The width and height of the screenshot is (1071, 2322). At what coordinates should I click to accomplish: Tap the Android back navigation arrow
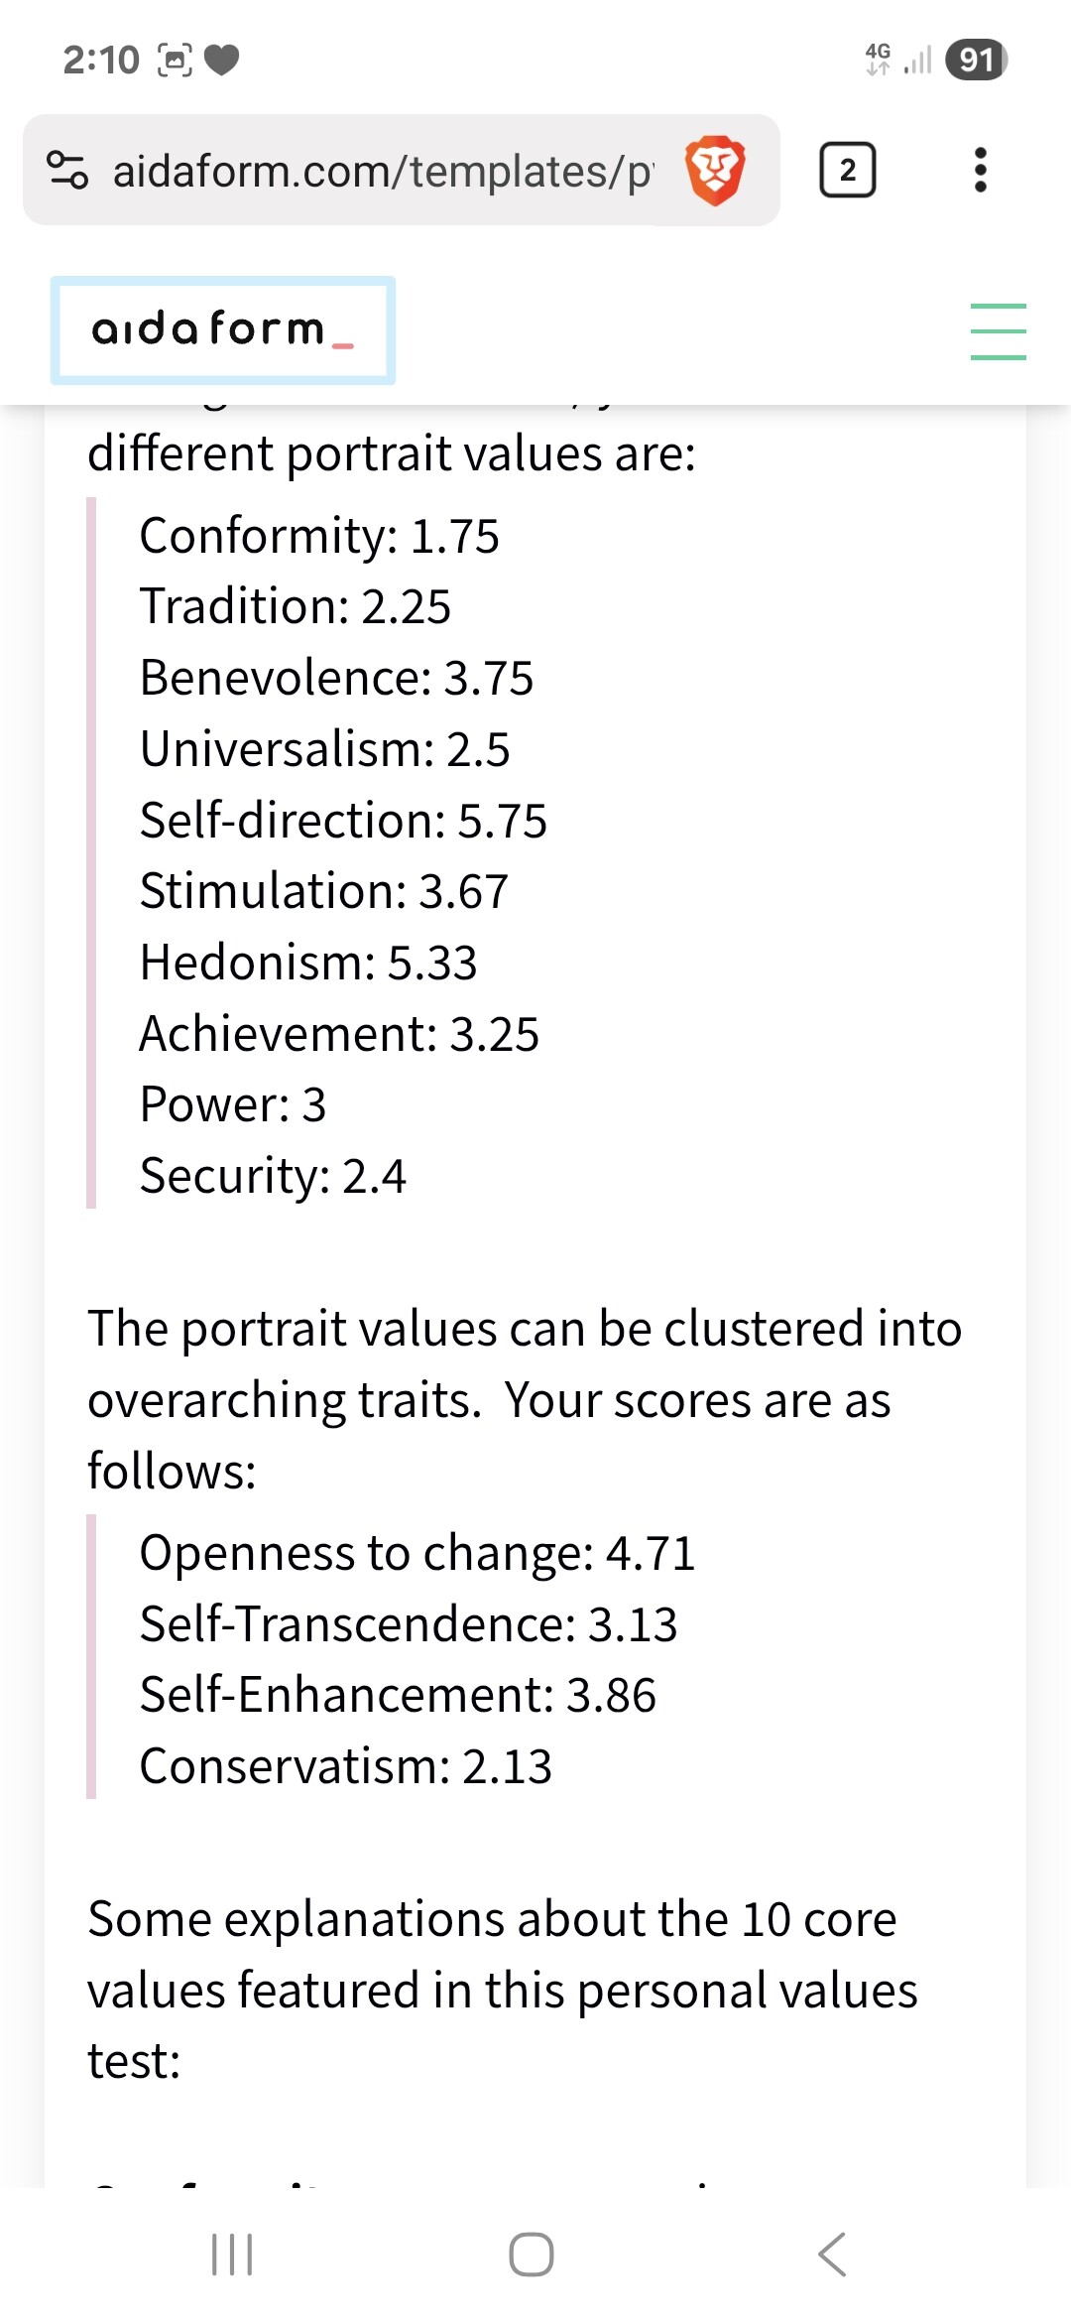pos(831,2255)
